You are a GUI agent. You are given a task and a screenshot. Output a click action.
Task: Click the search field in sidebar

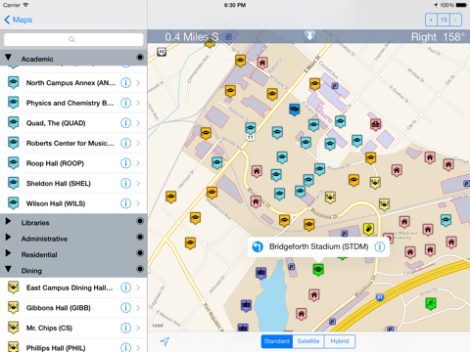(x=73, y=39)
